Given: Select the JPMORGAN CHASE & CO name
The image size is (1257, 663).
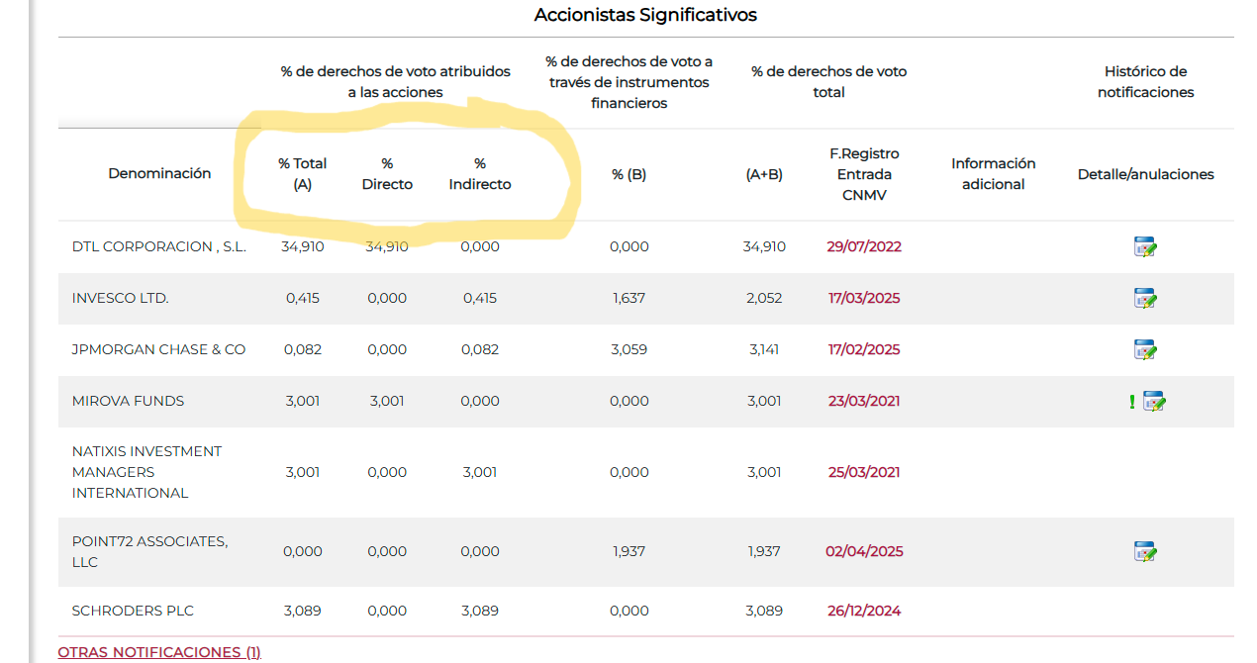Looking at the screenshot, I should pos(158,349).
